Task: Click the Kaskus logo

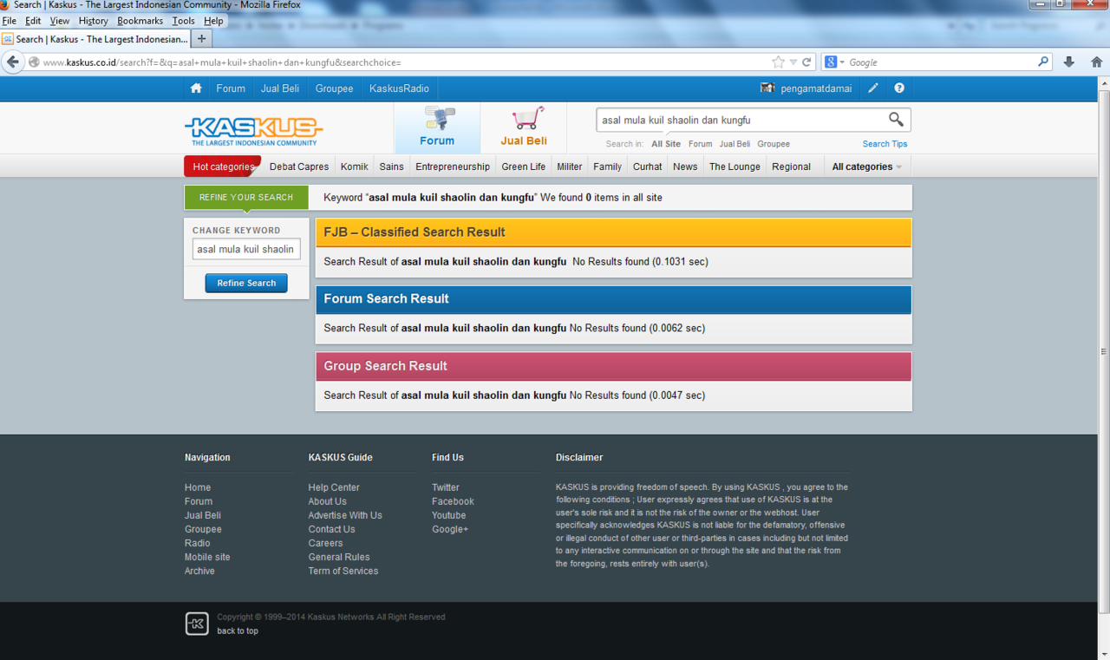Action: tap(253, 131)
